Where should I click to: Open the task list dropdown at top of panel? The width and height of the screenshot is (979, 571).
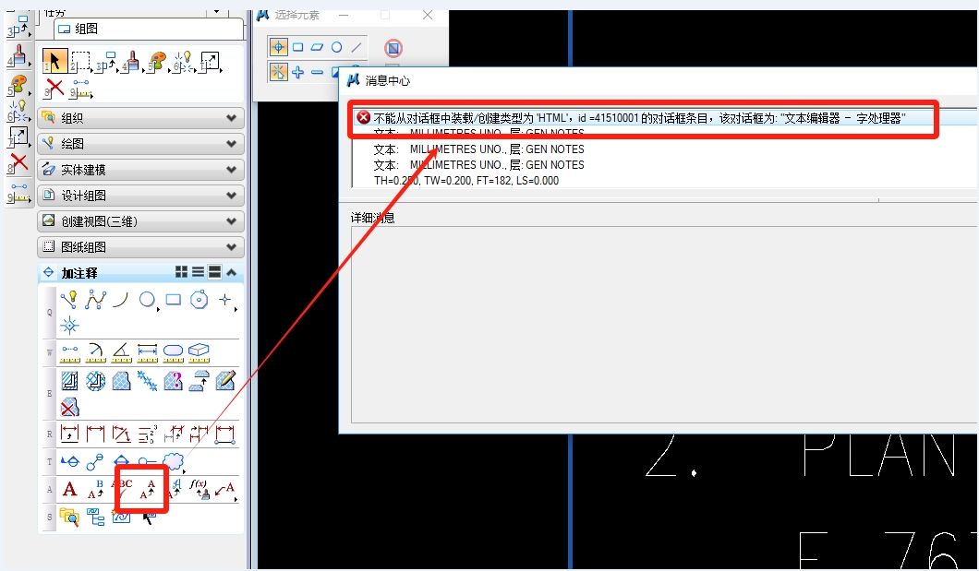[217, 11]
